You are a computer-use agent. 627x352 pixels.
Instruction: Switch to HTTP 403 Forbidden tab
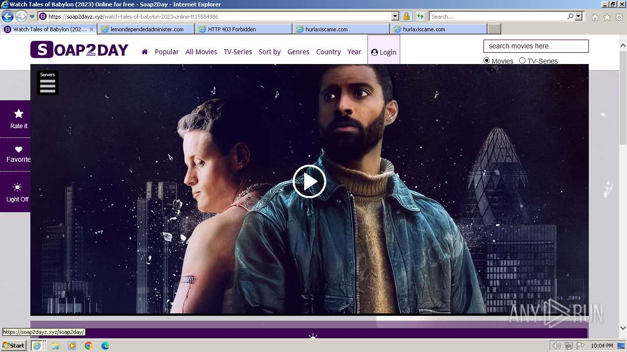[243, 29]
